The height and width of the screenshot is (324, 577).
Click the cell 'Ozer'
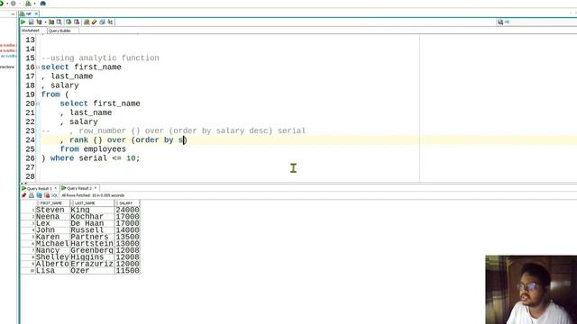pyautogui.click(x=92, y=270)
